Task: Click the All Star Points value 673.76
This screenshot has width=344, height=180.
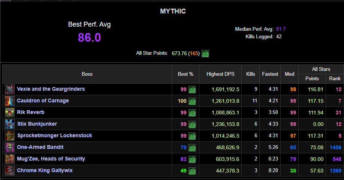Action: (x=179, y=53)
